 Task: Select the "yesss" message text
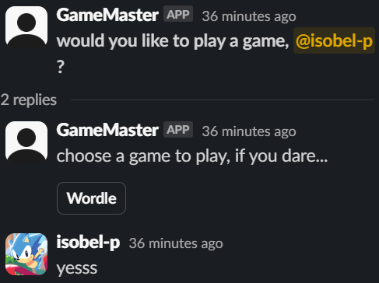77,268
